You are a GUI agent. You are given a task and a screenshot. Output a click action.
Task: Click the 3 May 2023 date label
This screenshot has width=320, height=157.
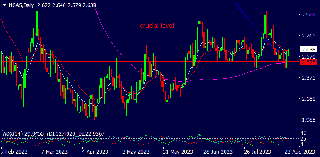pyautogui.click(x=136, y=152)
